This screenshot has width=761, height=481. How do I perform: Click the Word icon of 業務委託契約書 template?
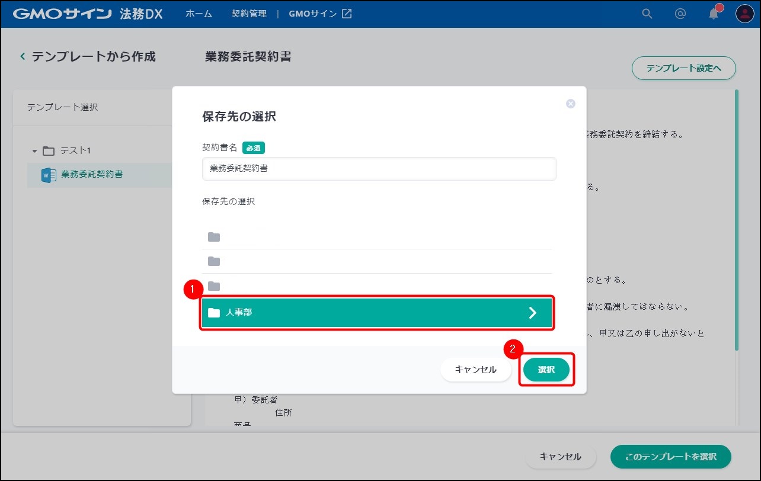click(x=49, y=175)
